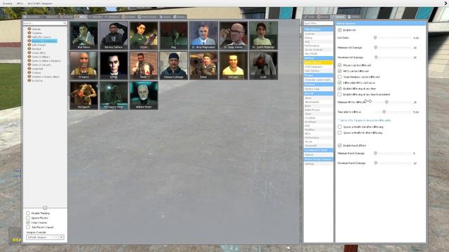Spawn the Barney Calhoun NPC
Screen dimensions: 449x252
114,36
